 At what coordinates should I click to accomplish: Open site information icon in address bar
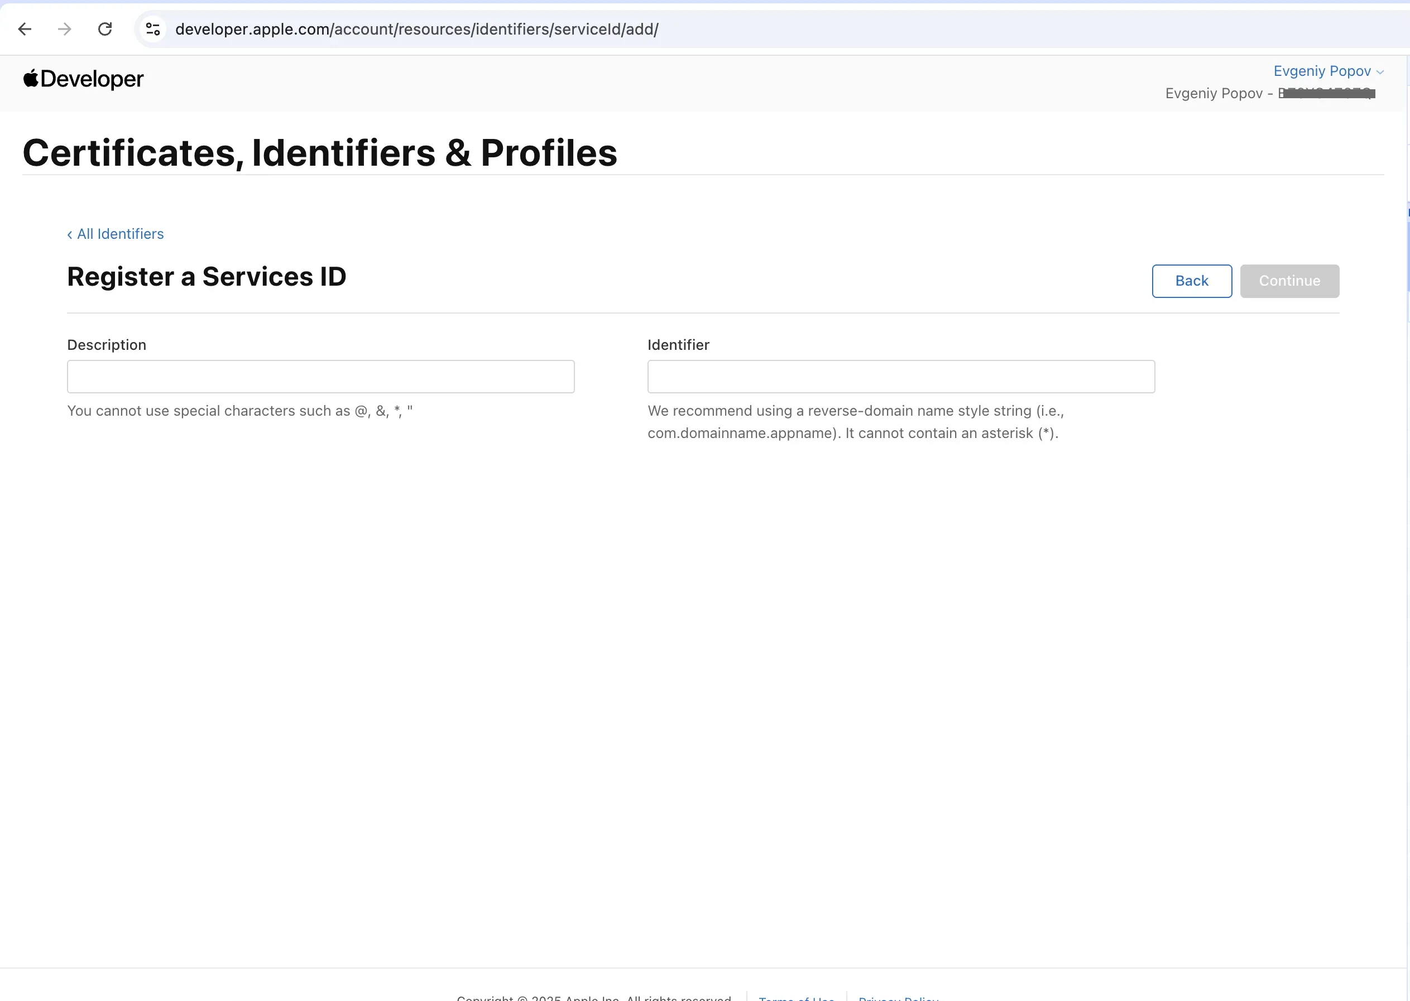[x=153, y=29]
